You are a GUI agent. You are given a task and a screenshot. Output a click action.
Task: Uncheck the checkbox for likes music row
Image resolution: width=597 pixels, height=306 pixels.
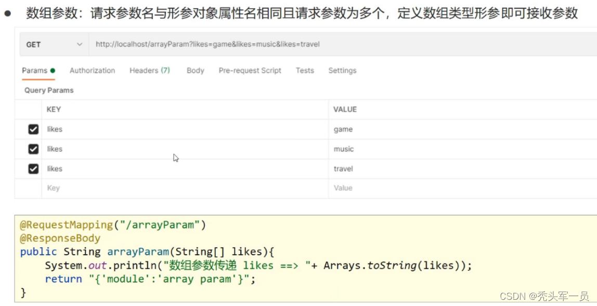[33, 149]
